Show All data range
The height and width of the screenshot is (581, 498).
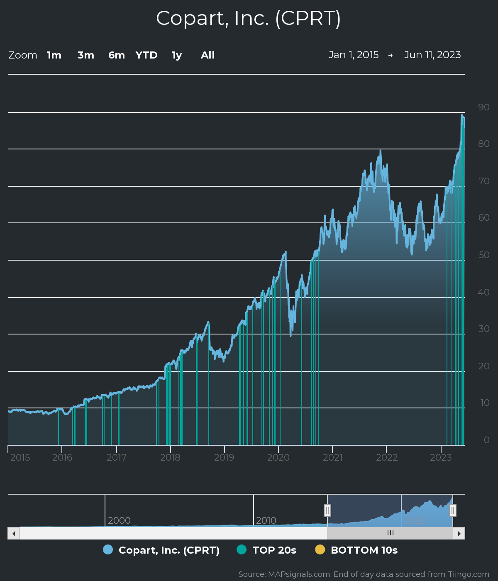point(207,55)
